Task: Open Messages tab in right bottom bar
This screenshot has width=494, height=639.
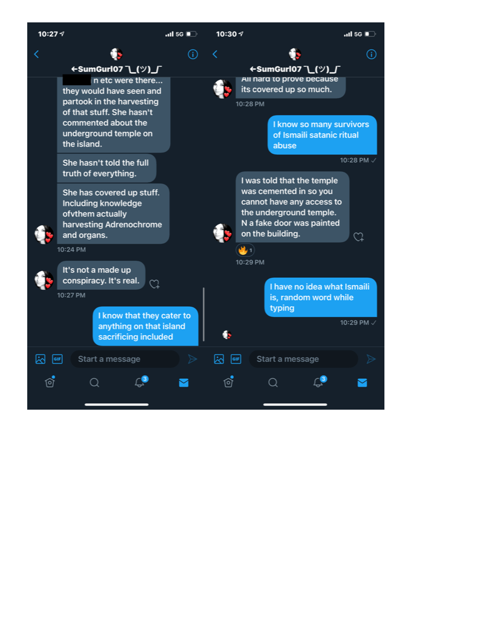Action: coord(363,382)
